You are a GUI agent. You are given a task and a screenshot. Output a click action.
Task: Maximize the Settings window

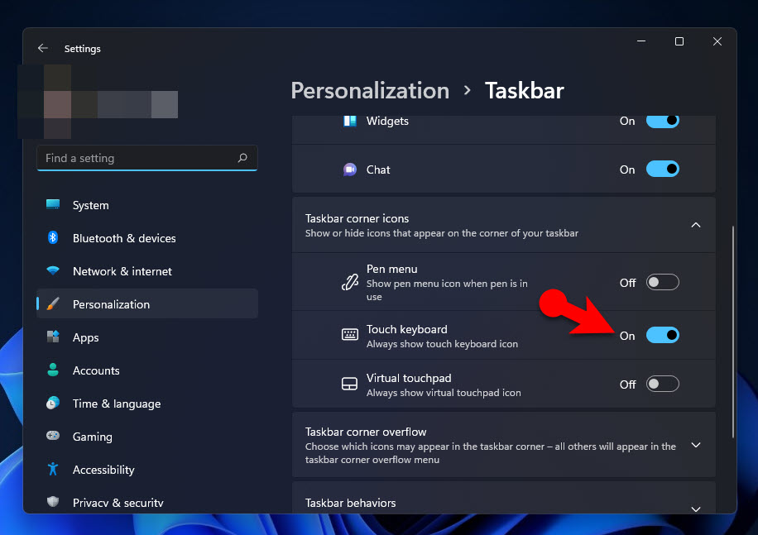679,41
